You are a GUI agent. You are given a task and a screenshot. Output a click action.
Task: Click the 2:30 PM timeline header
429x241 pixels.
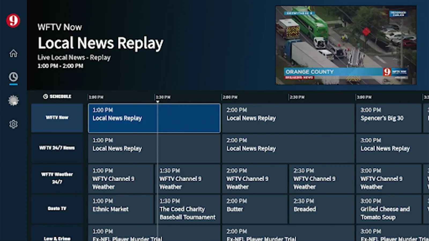point(297,97)
